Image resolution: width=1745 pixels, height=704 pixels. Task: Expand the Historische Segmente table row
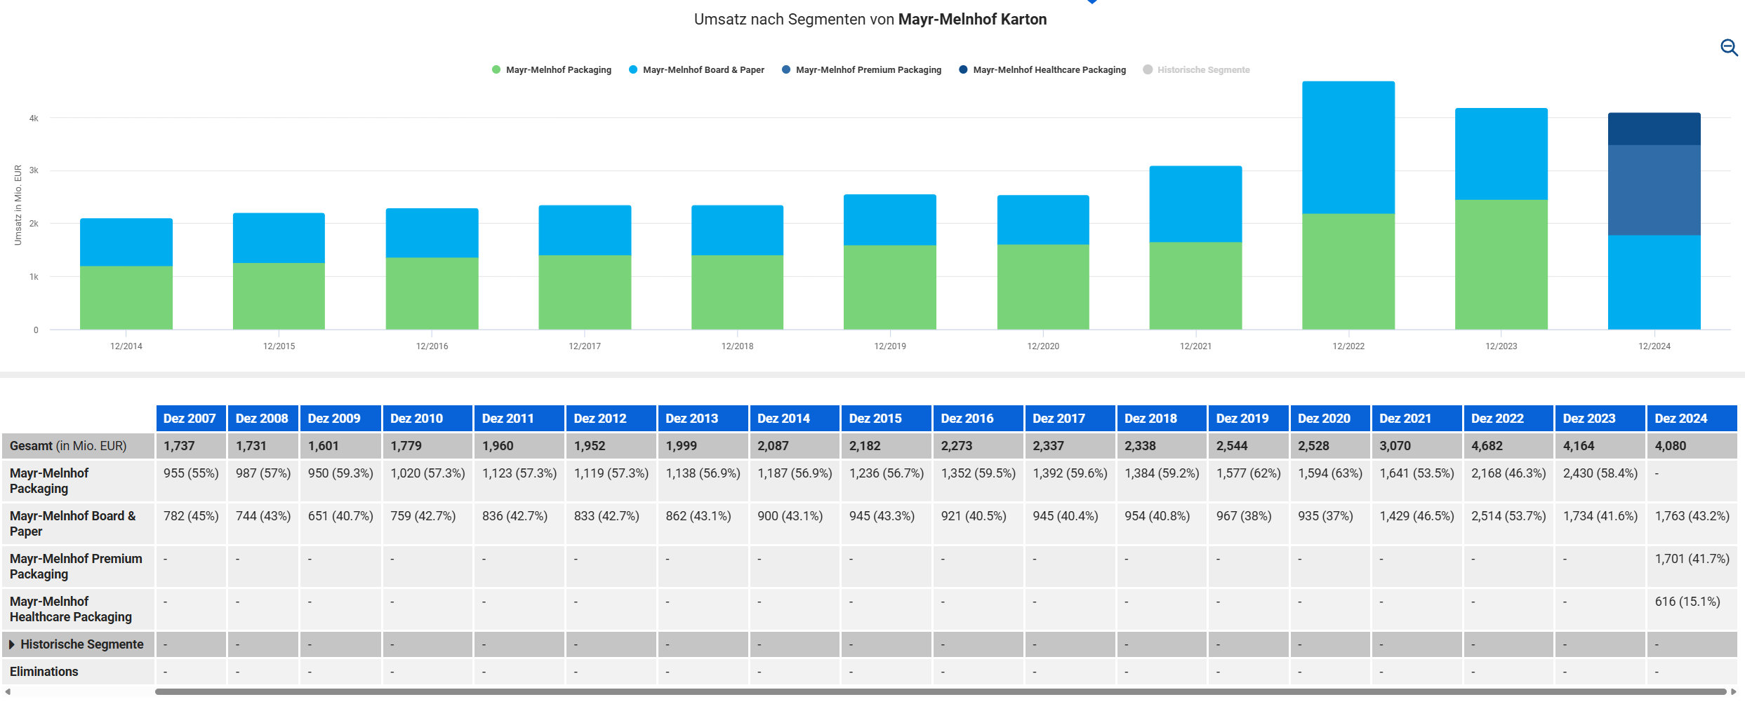tap(12, 644)
